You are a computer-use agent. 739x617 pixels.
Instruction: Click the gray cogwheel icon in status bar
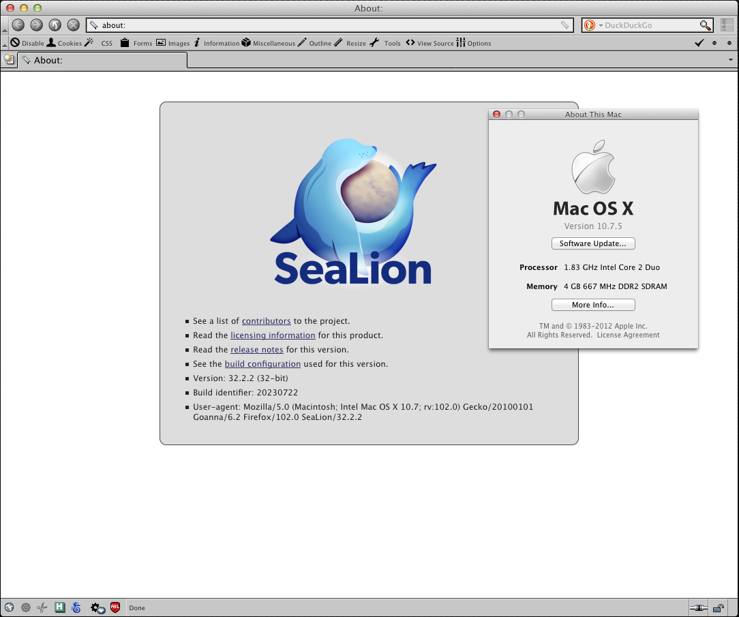coord(26,607)
